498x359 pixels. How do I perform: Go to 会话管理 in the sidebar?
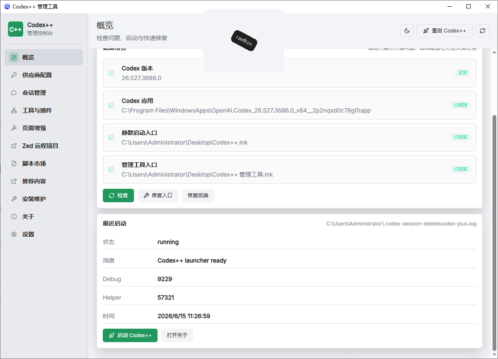tap(43, 93)
